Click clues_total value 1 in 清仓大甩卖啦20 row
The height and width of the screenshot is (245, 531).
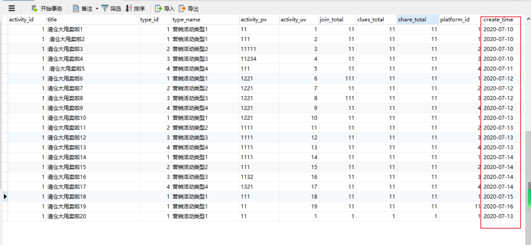393,216
